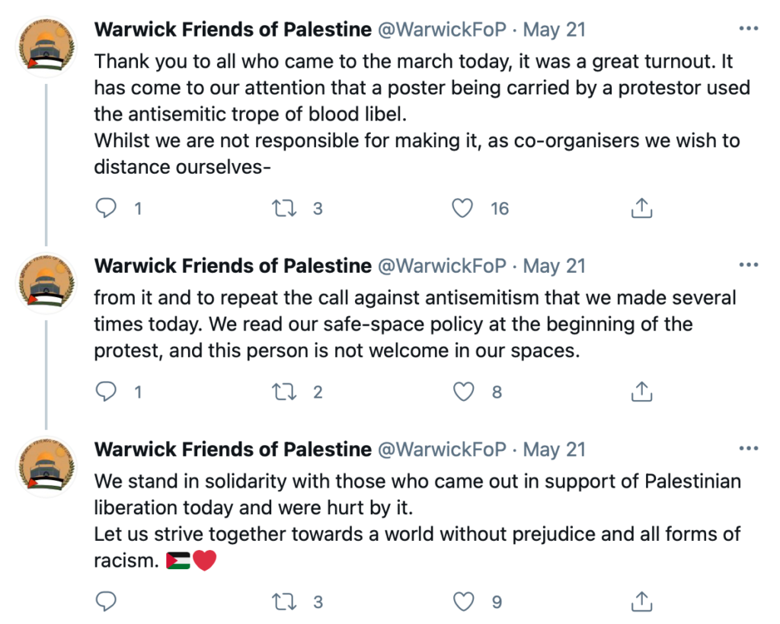Like the first tweet with 16 likes
Screen dimensions: 780x624
pyautogui.click(x=462, y=208)
